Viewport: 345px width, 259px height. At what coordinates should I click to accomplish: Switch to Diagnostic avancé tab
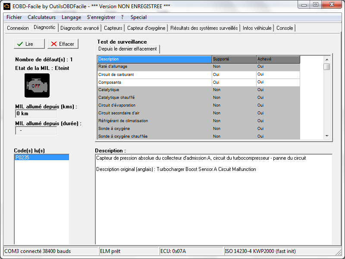[x=80, y=28]
